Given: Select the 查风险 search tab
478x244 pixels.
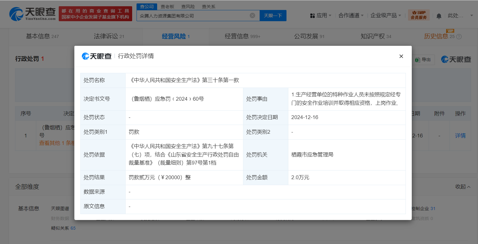Looking at the screenshot, I should tap(188, 7).
